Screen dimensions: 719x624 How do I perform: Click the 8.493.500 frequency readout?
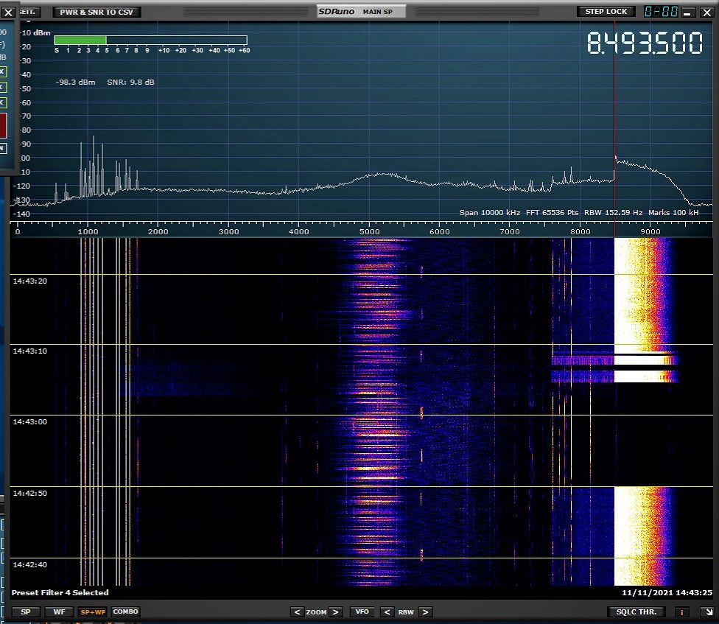[645, 44]
